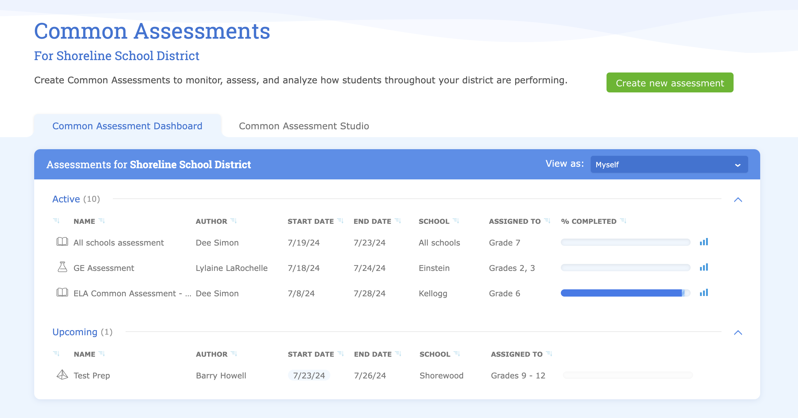This screenshot has height=418, width=798.
Task: Open results chart for All schools assessment
Action: pos(704,242)
